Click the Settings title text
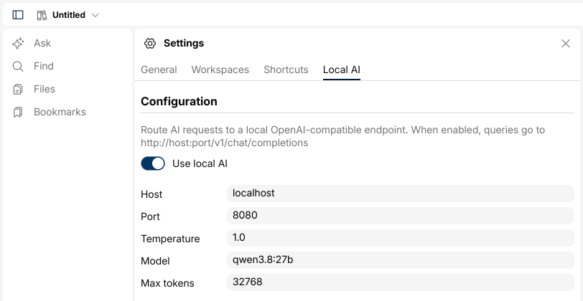Screen dimensions: 583x301 coord(184,44)
